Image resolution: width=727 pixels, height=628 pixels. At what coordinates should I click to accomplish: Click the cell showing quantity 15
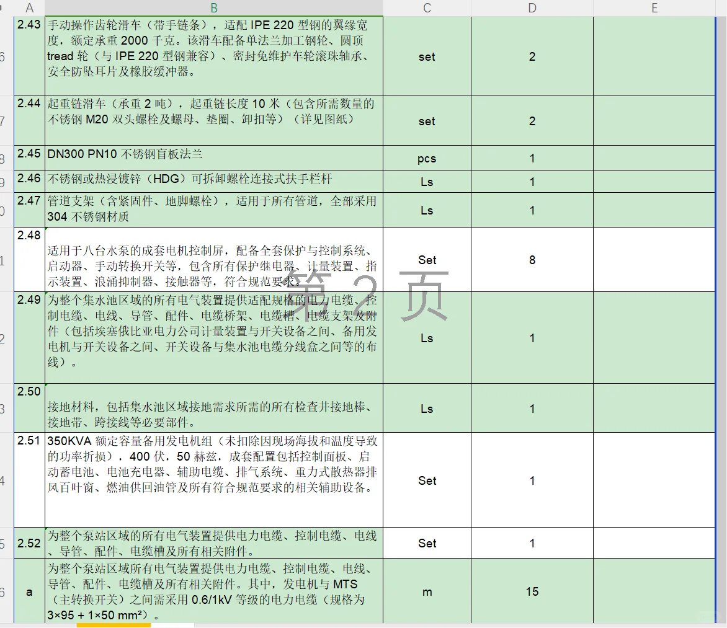click(x=532, y=591)
